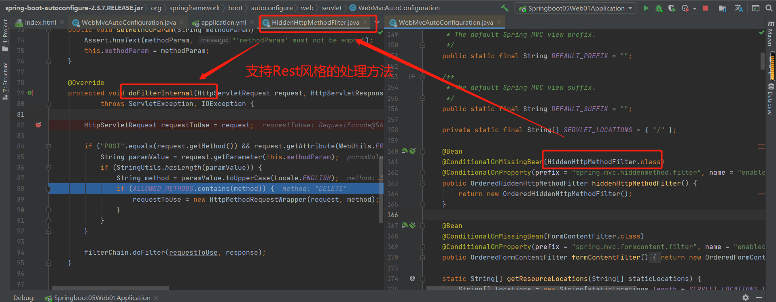This screenshot has height=302, width=776.
Task: Click the render doc icon line 153
Action: click(412, 76)
